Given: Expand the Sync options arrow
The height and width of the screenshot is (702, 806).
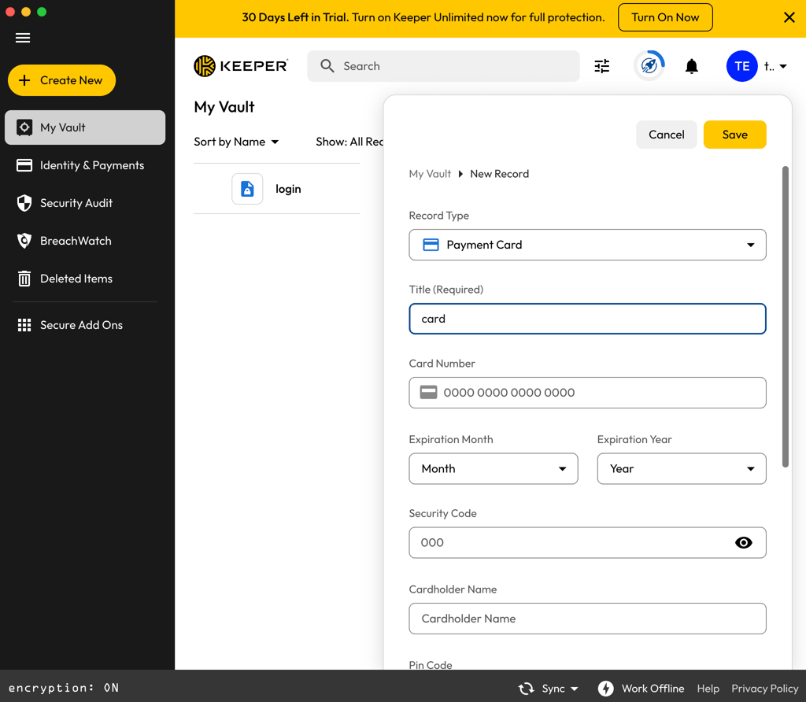Looking at the screenshot, I should coord(574,689).
